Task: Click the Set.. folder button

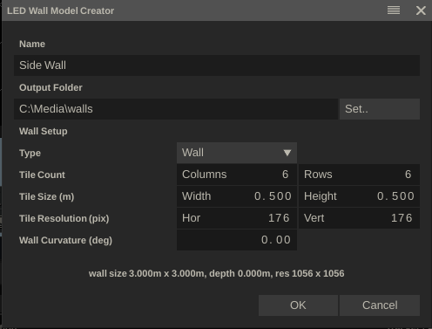Action: tap(380, 109)
